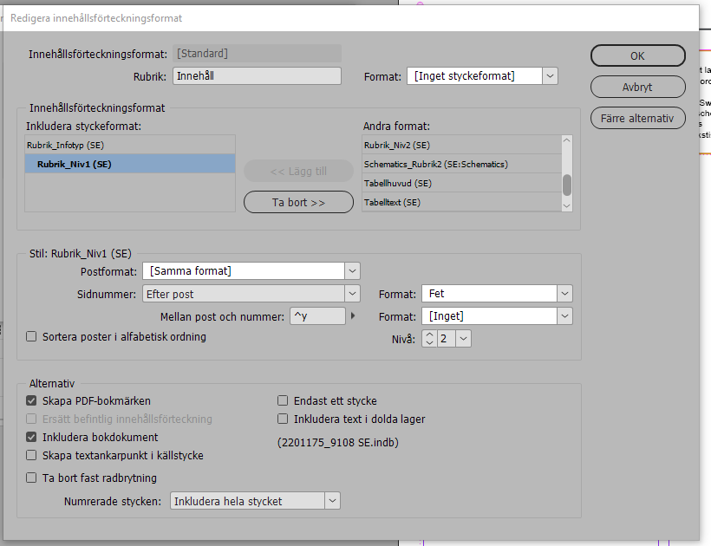
Task: Enable Sortera poster i alfabetisk ordning
Action: point(34,337)
